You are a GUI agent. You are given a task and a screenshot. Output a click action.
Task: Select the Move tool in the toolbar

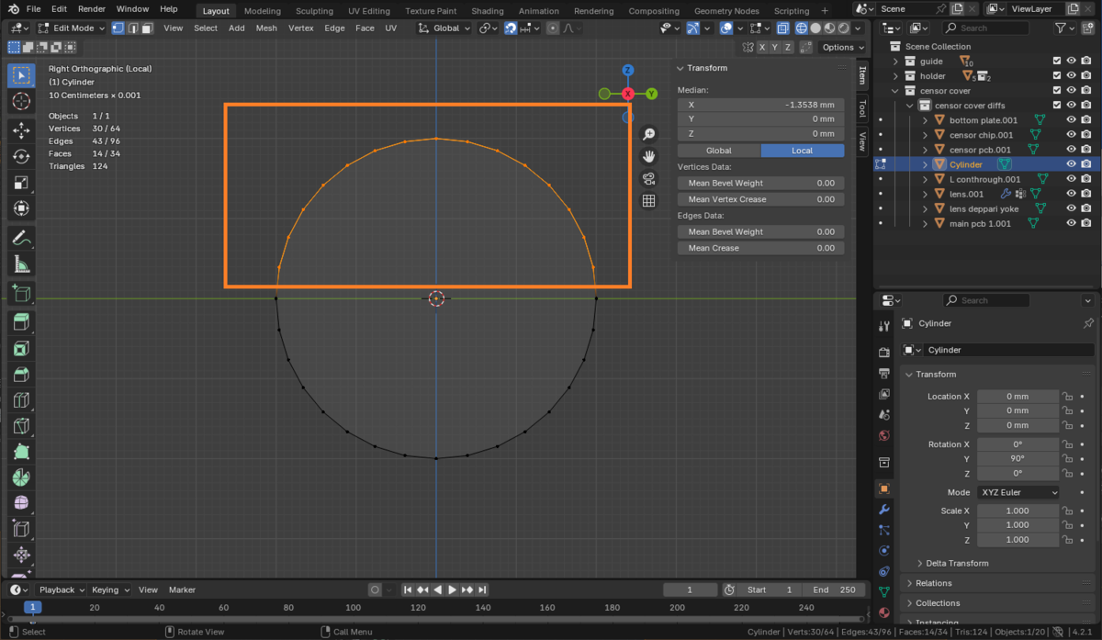(x=21, y=131)
